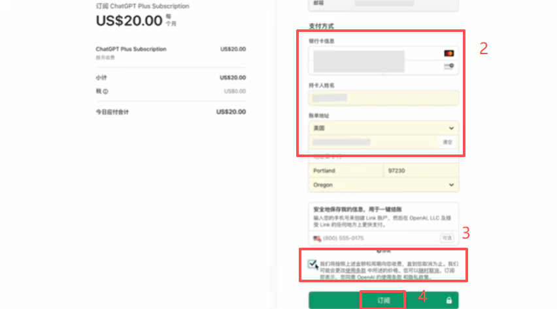
Task: Click the Portland city field
Action: [x=346, y=171]
